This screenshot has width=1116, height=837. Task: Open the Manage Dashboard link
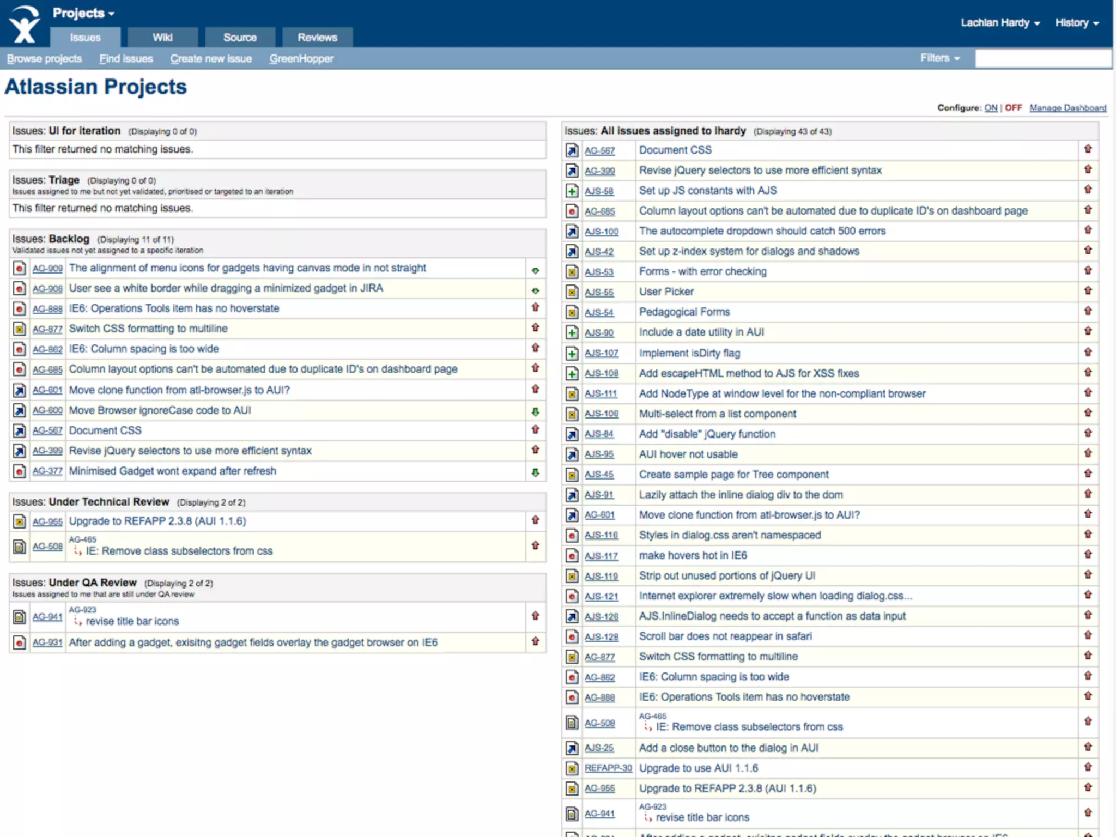(1068, 108)
